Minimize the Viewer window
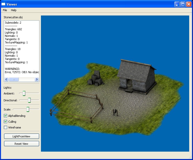Viewport: 193px width, 160px height. point(177,4)
